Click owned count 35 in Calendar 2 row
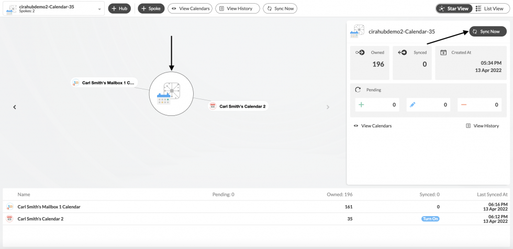Viewport: 513px width, 249px height. pos(350,219)
